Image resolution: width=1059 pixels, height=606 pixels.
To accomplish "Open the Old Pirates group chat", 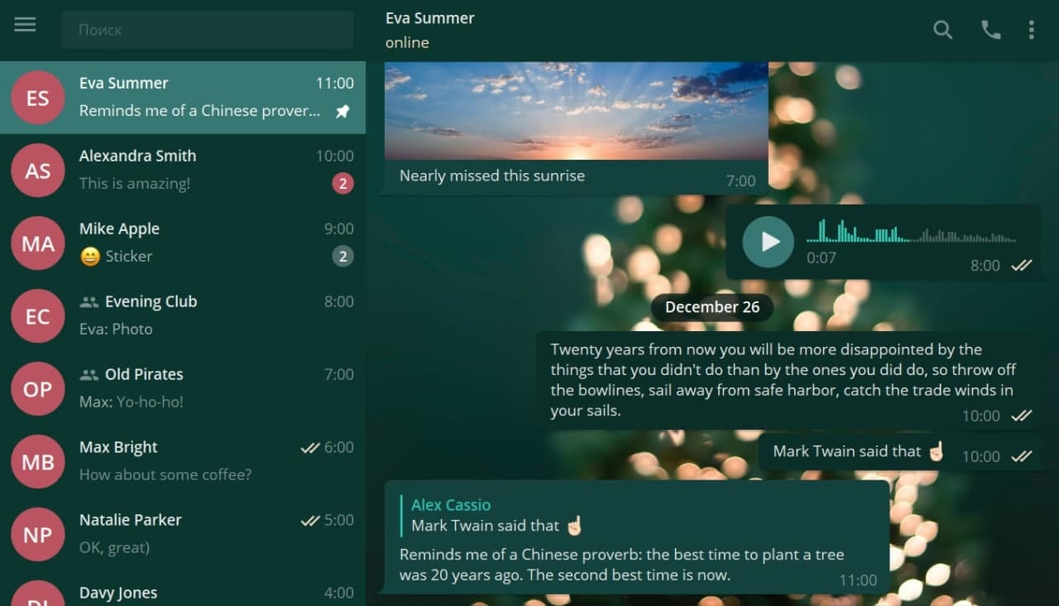I will tap(183, 389).
